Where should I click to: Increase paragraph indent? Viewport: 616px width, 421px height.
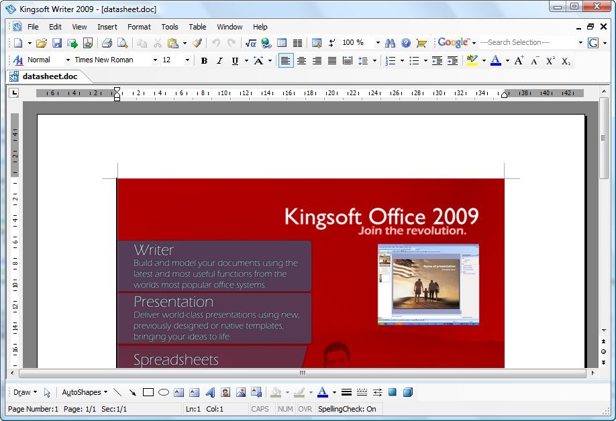[x=452, y=61]
